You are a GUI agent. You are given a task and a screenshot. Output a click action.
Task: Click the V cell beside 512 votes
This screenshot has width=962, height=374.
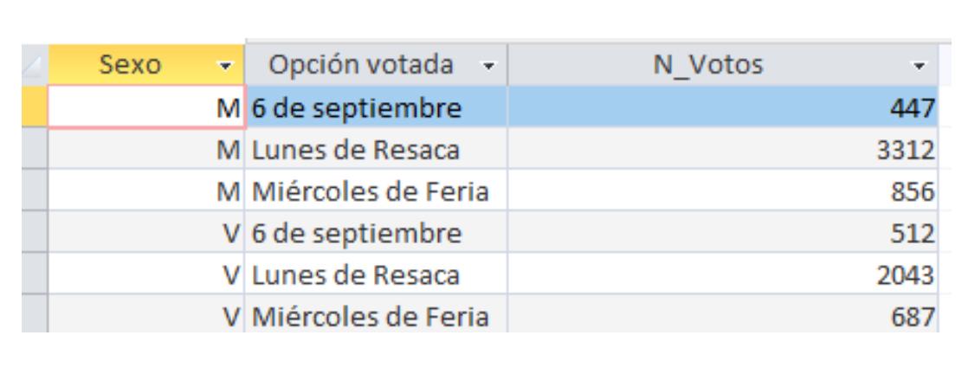point(146,232)
